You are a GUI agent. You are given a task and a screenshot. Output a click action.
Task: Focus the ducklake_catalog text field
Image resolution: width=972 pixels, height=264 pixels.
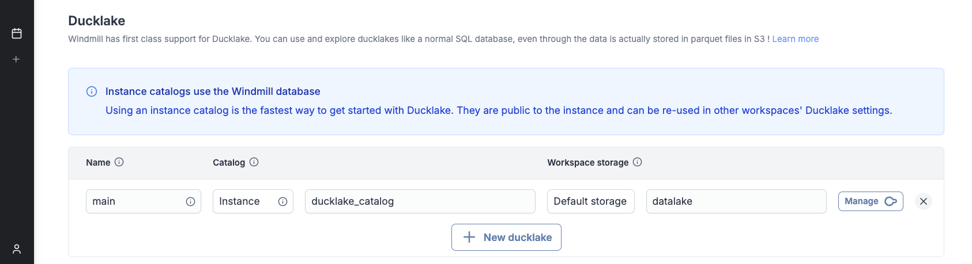[x=420, y=201]
